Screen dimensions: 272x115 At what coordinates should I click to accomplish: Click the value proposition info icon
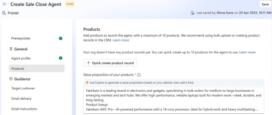pos(139,75)
